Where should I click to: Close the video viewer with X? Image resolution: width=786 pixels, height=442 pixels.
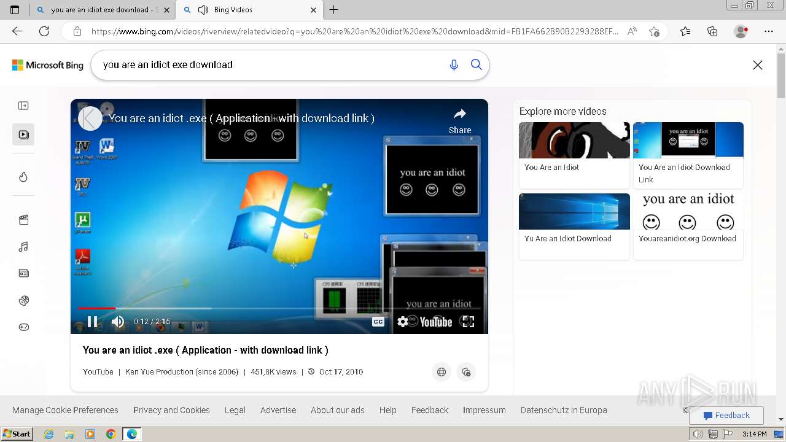tap(758, 65)
